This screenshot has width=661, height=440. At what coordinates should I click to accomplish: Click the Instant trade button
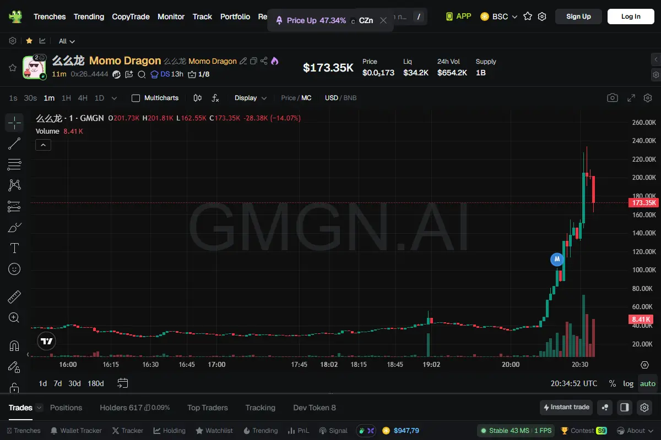[x=566, y=408]
